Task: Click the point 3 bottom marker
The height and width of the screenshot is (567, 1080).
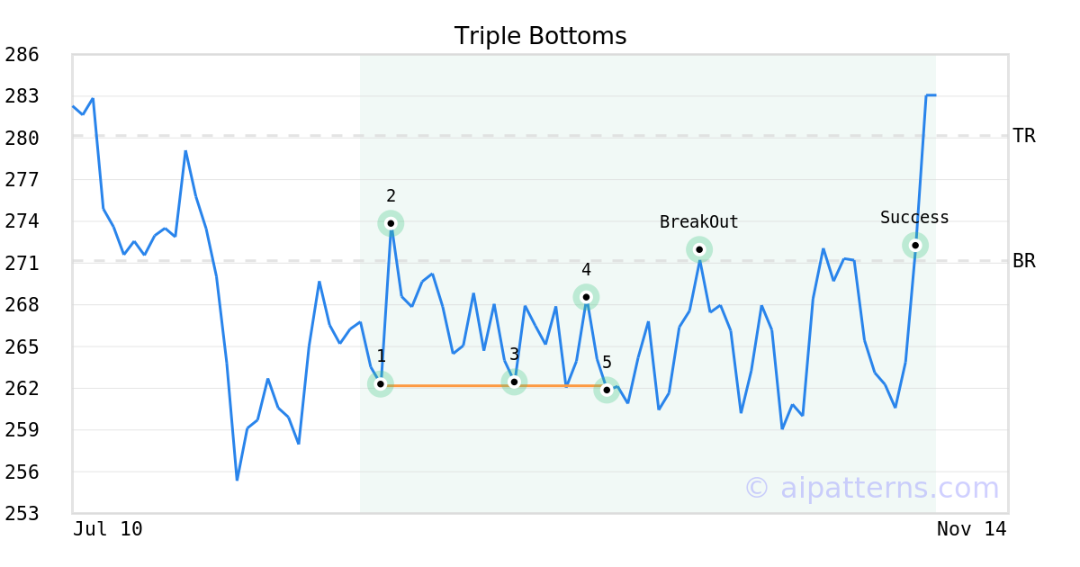Action: tap(514, 382)
